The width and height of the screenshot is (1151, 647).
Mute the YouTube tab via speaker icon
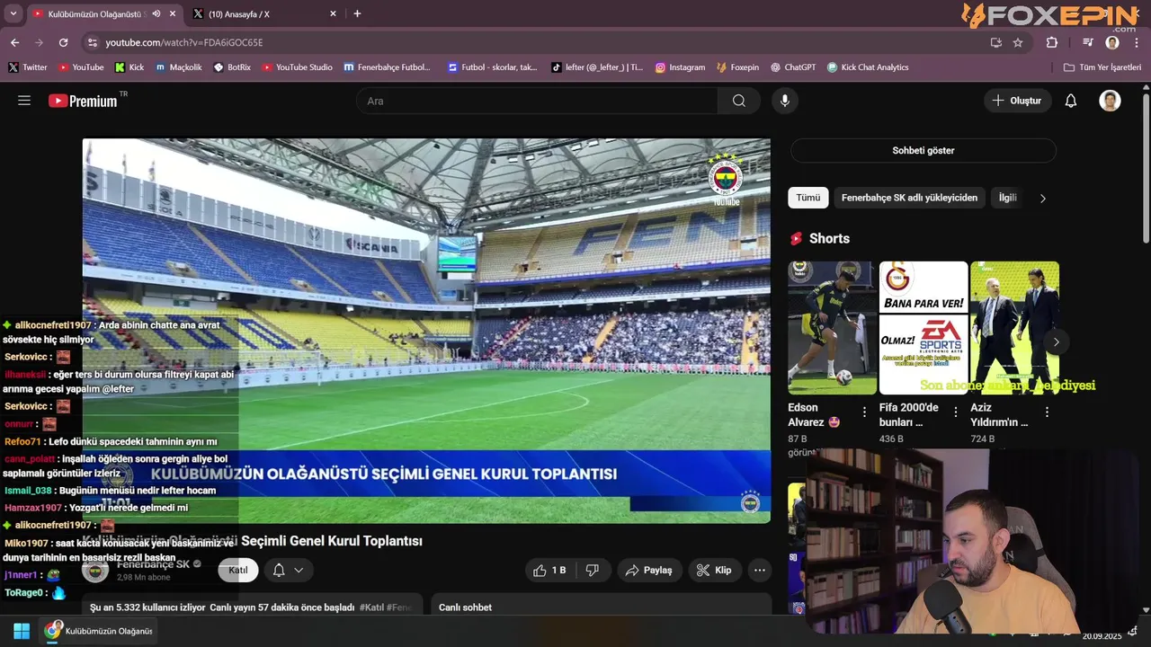(x=156, y=13)
